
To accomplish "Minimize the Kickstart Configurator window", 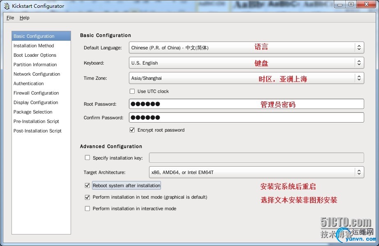I will pos(340,5).
